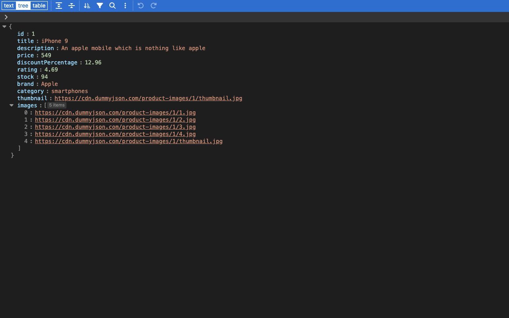Collapse the root object triangle
This screenshot has width=509, height=318.
pos(4,27)
